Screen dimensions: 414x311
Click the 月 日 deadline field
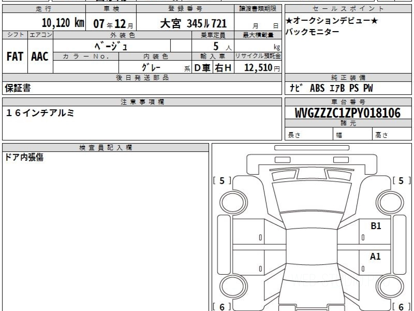258,22
